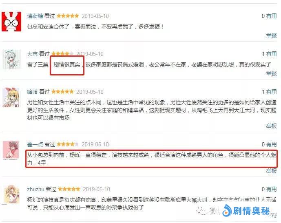Open the 大志 username link

click(32, 54)
